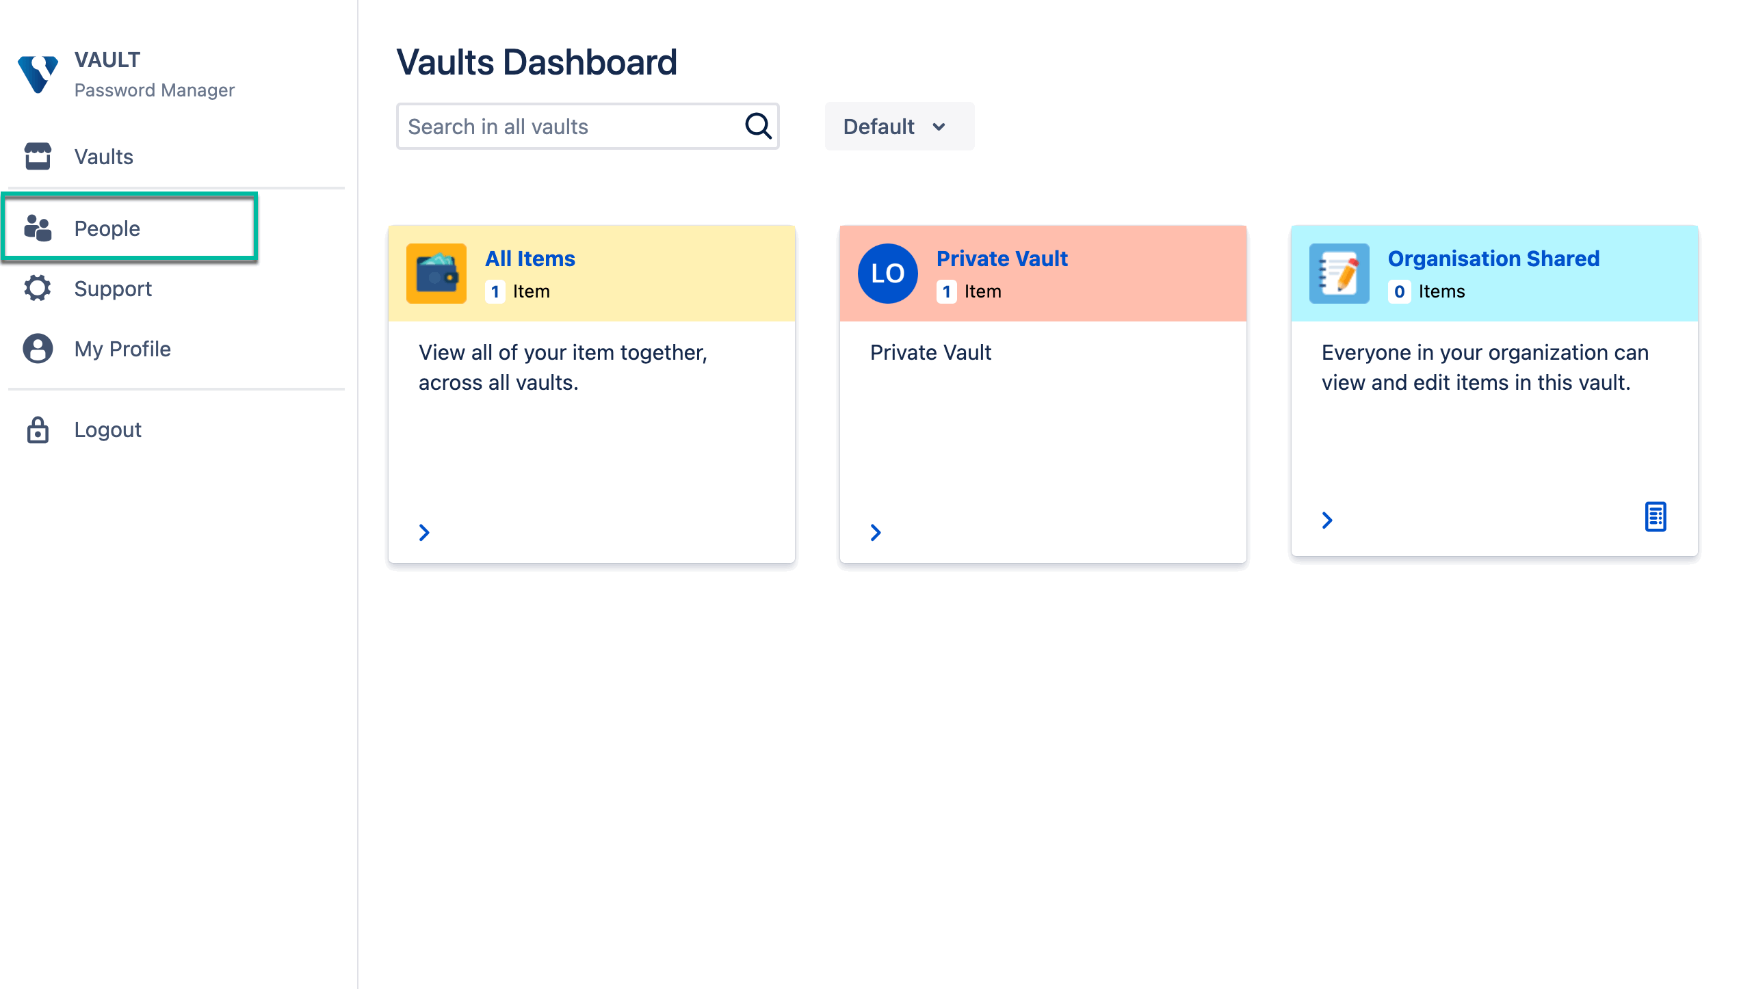Click the People icon in the sidebar

[x=37, y=228]
